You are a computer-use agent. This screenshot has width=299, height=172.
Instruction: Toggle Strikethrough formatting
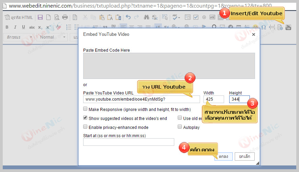[32, 27]
